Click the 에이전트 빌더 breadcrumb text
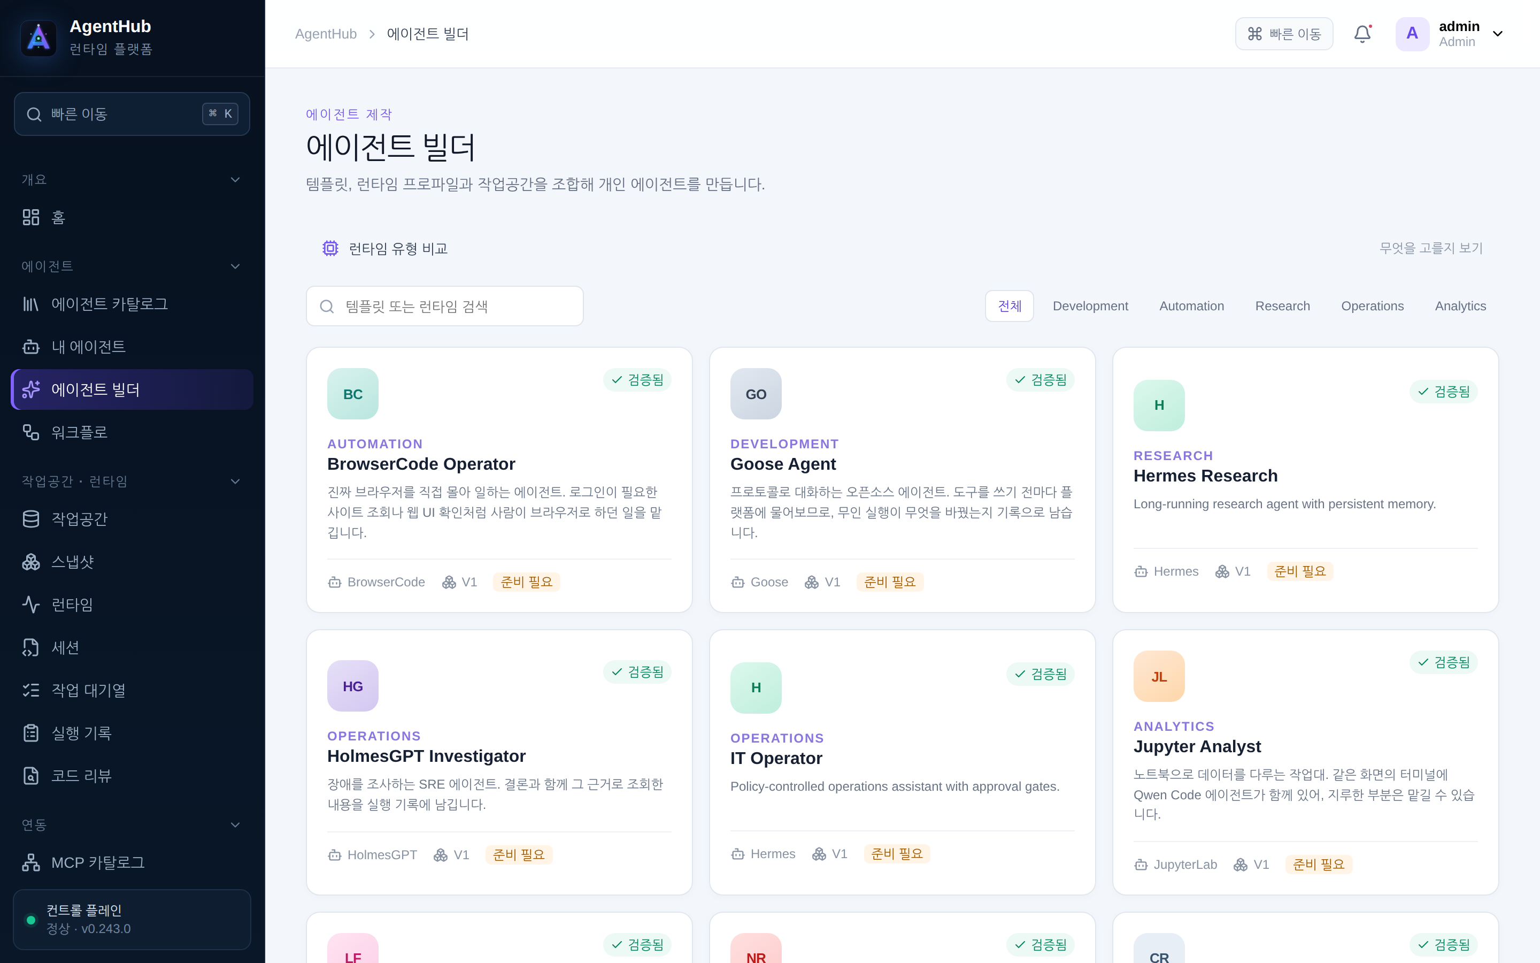 (x=428, y=34)
